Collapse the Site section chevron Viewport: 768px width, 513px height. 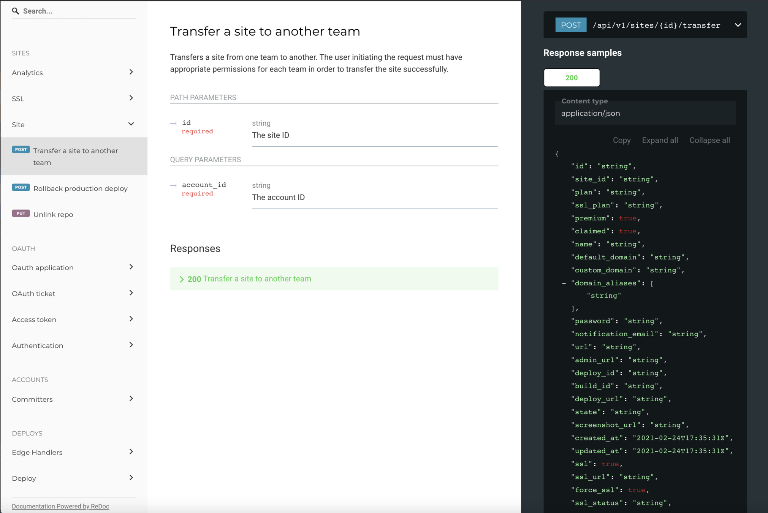click(x=131, y=124)
